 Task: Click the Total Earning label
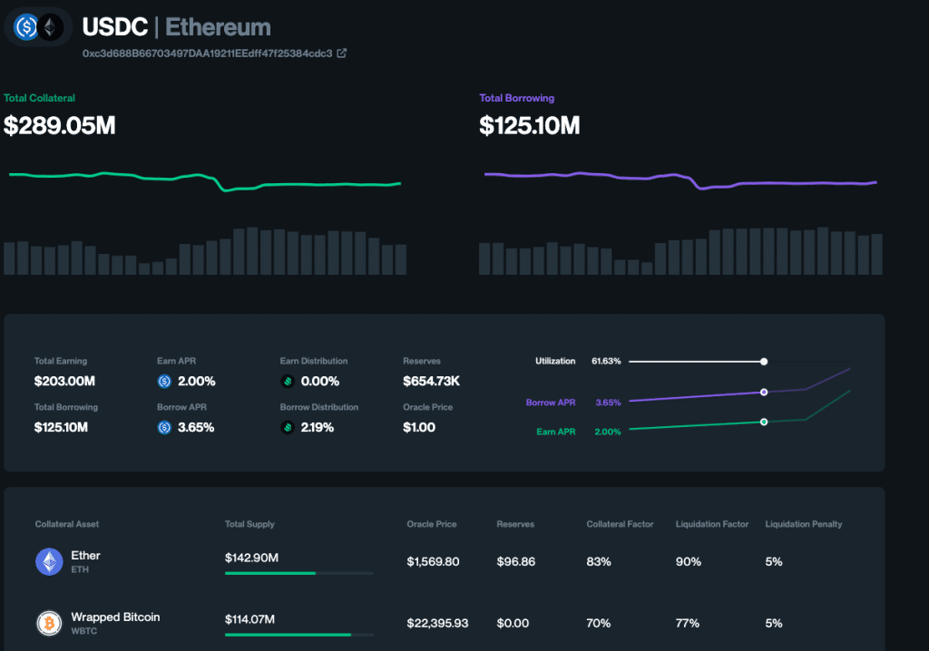[x=61, y=362]
